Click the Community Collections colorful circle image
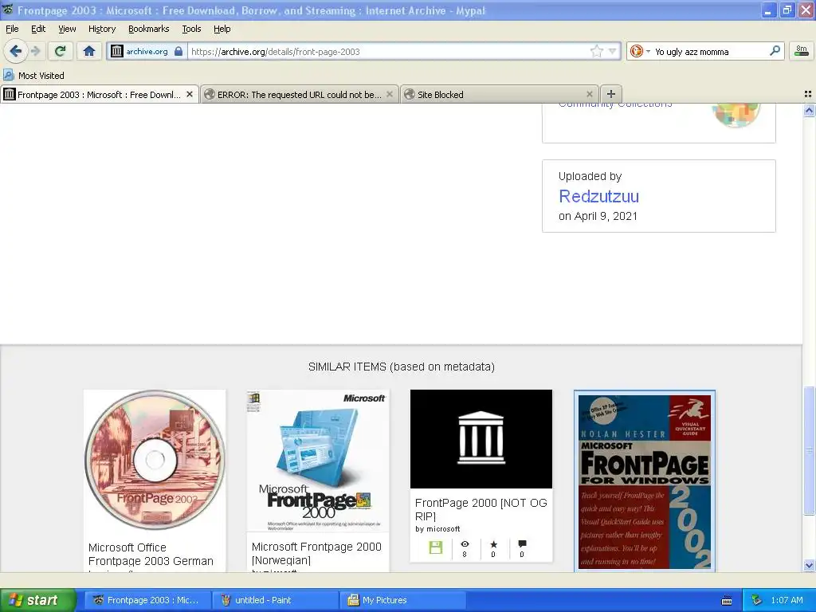Viewport: 816px width, 612px height. click(736, 115)
